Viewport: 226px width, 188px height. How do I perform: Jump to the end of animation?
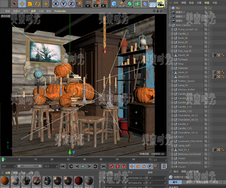coord(103,166)
